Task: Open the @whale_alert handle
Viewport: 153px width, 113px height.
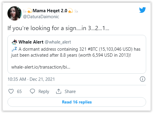Action: coord(58,42)
